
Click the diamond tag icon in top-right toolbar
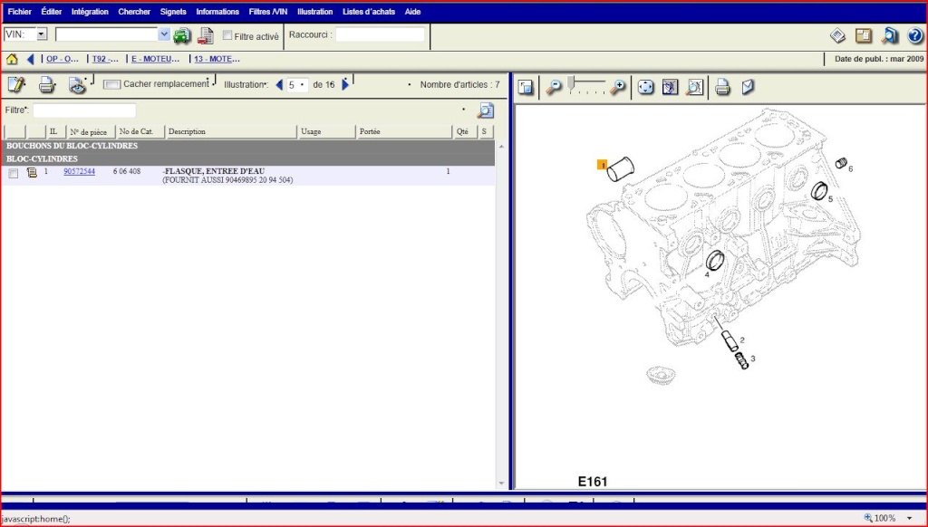837,36
